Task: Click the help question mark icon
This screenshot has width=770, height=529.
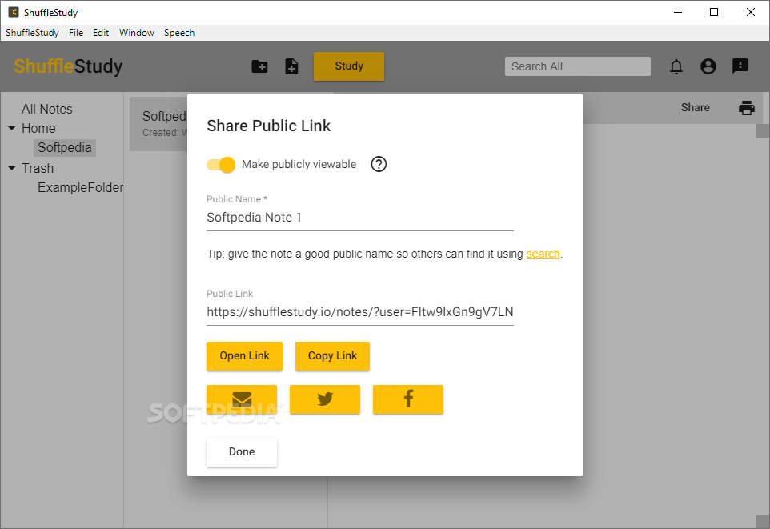Action: tap(379, 164)
